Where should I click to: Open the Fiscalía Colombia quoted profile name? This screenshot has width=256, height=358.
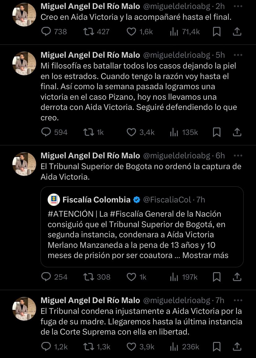(96, 200)
